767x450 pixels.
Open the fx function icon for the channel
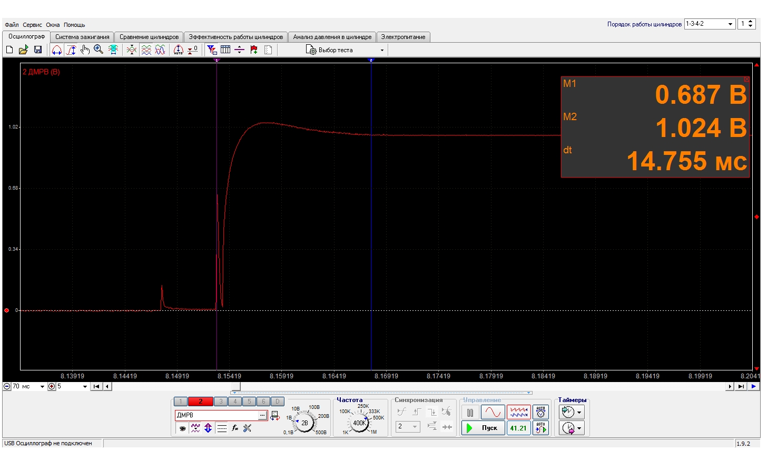(x=235, y=428)
